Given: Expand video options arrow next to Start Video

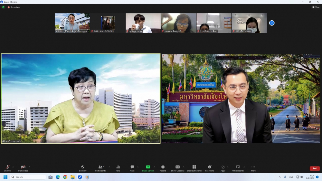Looking at the screenshot, I should pyautogui.click(x=30, y=167).
